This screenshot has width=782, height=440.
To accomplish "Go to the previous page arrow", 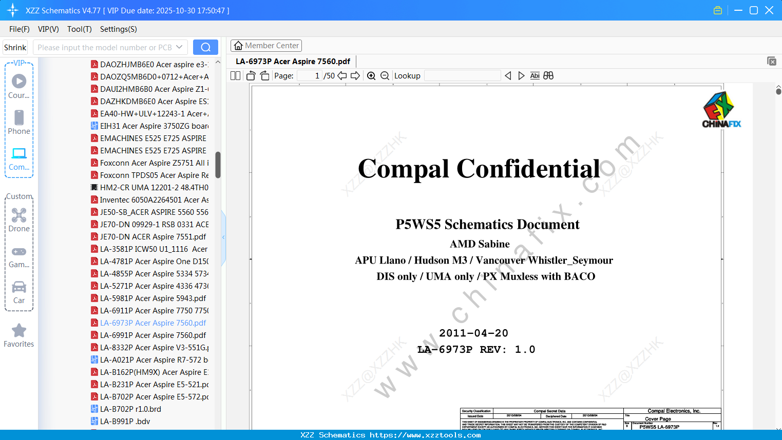I will coord(342,76).
